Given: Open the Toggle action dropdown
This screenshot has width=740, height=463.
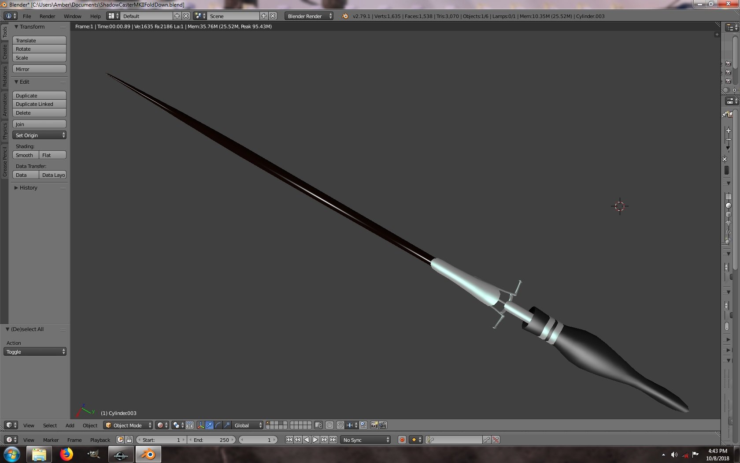Looking at the screenshot, I should coord(35,352).
